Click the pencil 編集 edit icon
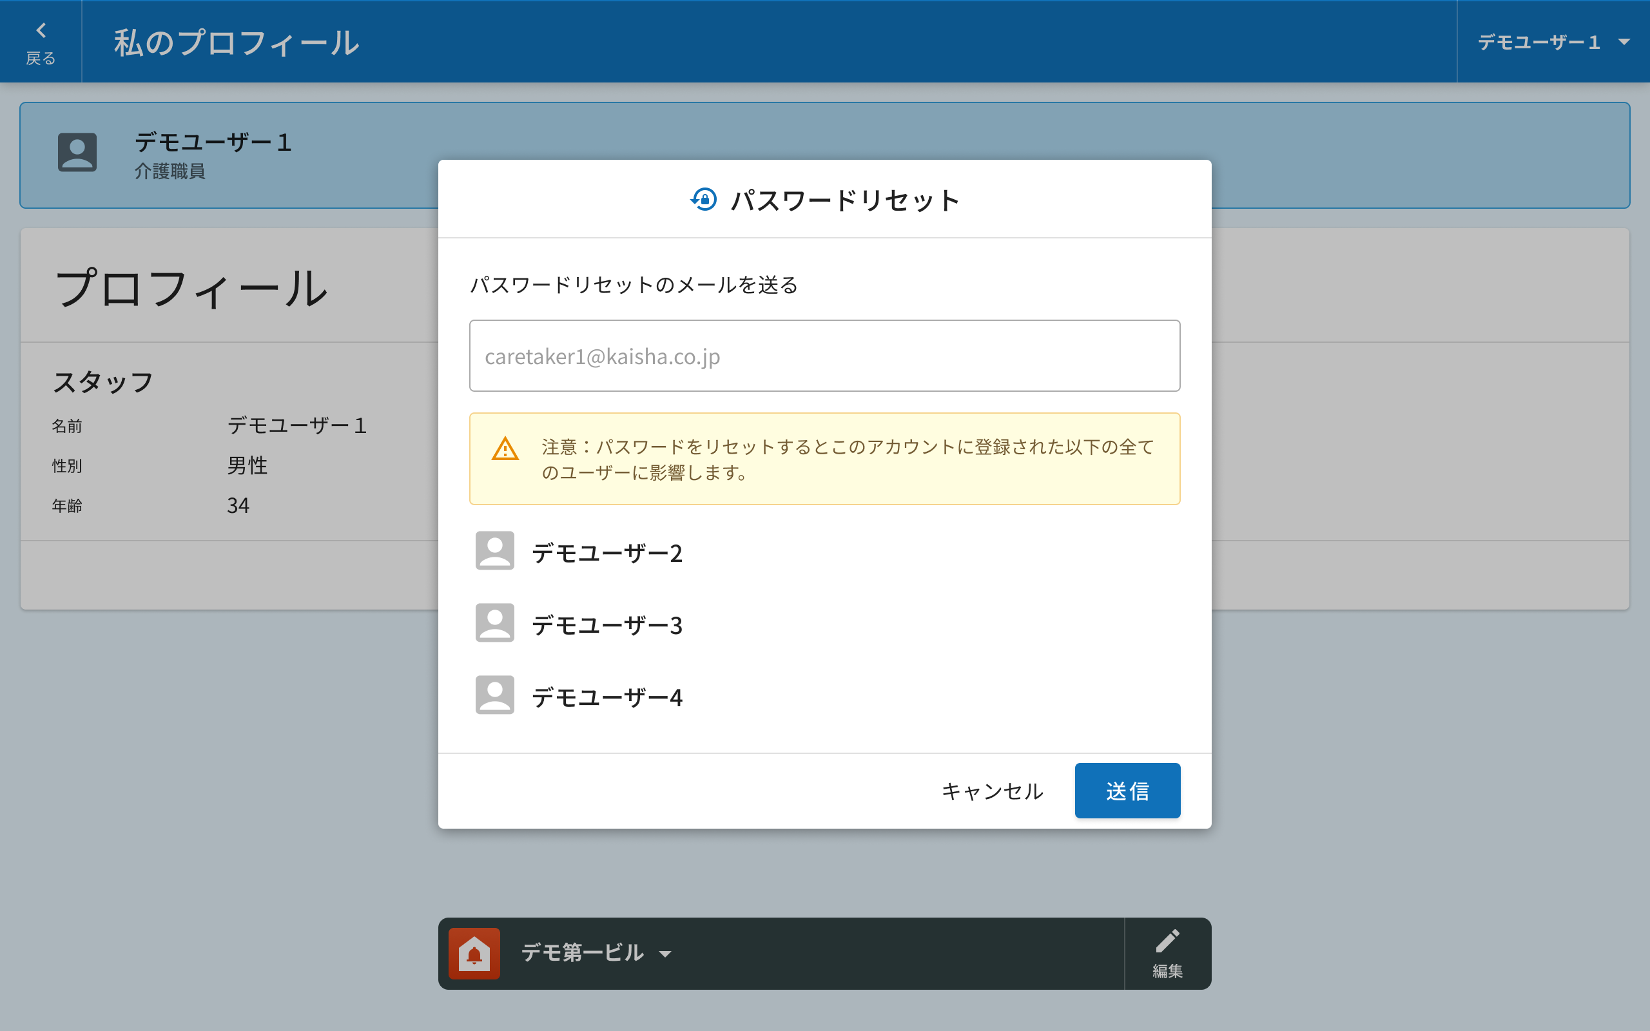The width and height of the screenshot is (1650, 1031). (1167, 952)
